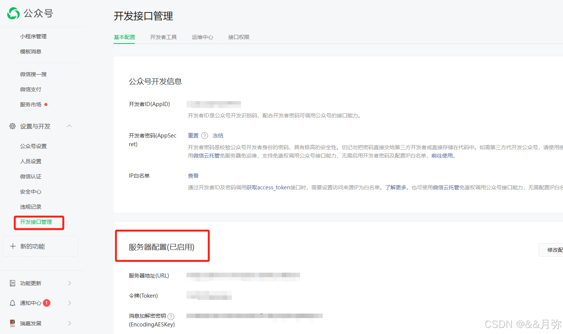This screenshot has width=563, height=334.
Task: Click the 公众号开发信息 heading
Action: 155,81
